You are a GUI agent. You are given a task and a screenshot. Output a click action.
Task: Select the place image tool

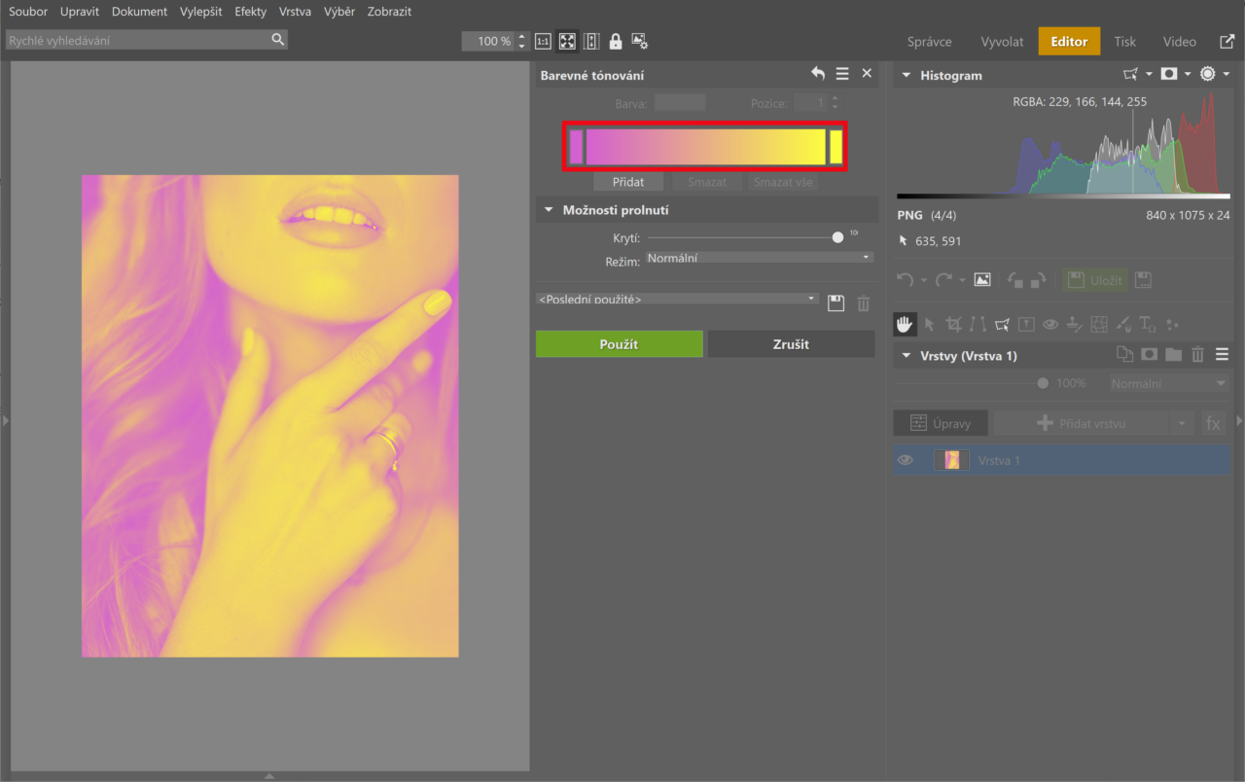pos(1026,324)
